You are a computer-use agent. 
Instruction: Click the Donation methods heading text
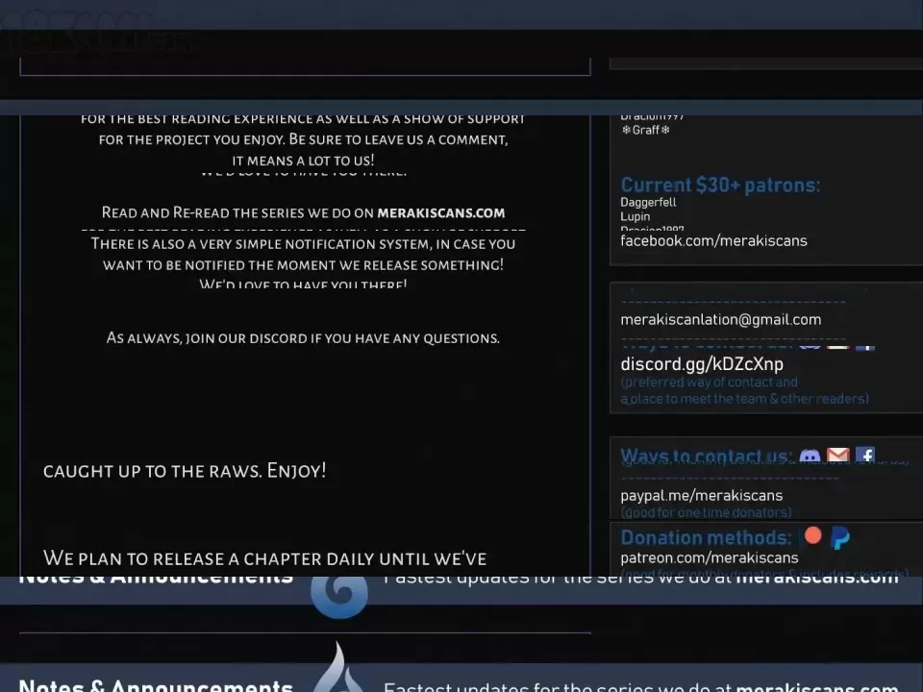click(x=706, y=537)
